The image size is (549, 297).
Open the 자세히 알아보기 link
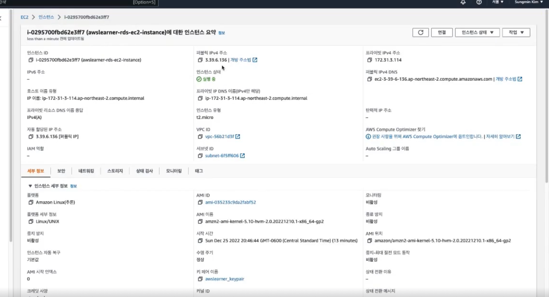[500, 136]
